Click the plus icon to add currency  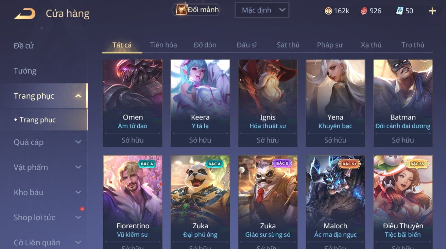pos(432,11)
